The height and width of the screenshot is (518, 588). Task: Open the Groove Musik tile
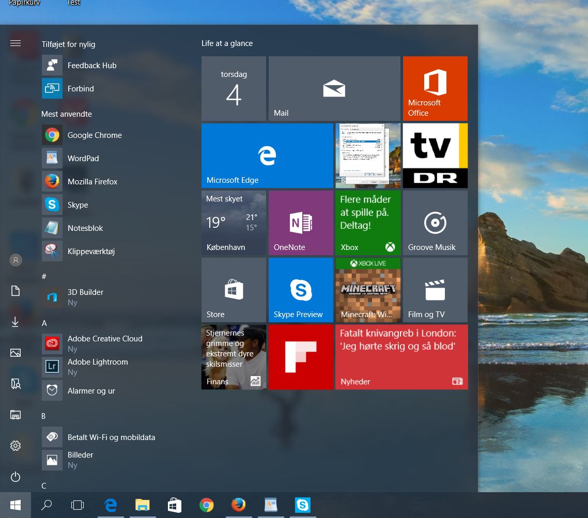click(435, 223)
